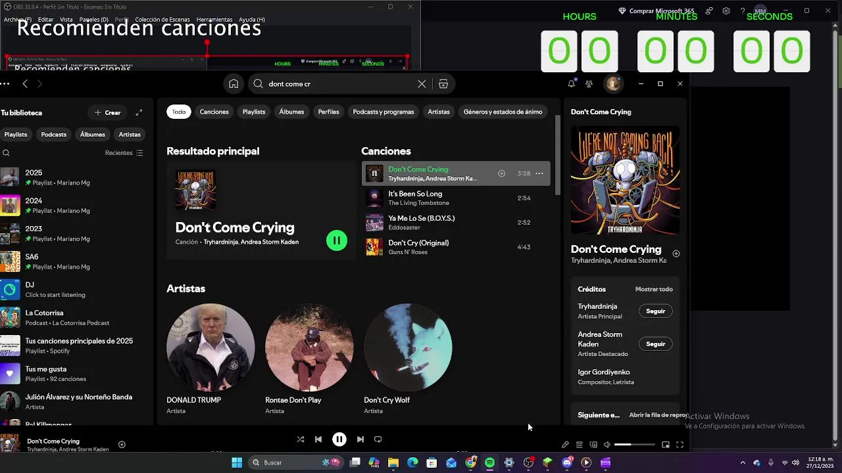
Task: Open Friend Activity icon in top bar
Action: click(x=589, y=83)
